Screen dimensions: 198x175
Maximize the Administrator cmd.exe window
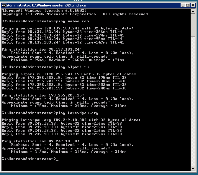[188, 5]
